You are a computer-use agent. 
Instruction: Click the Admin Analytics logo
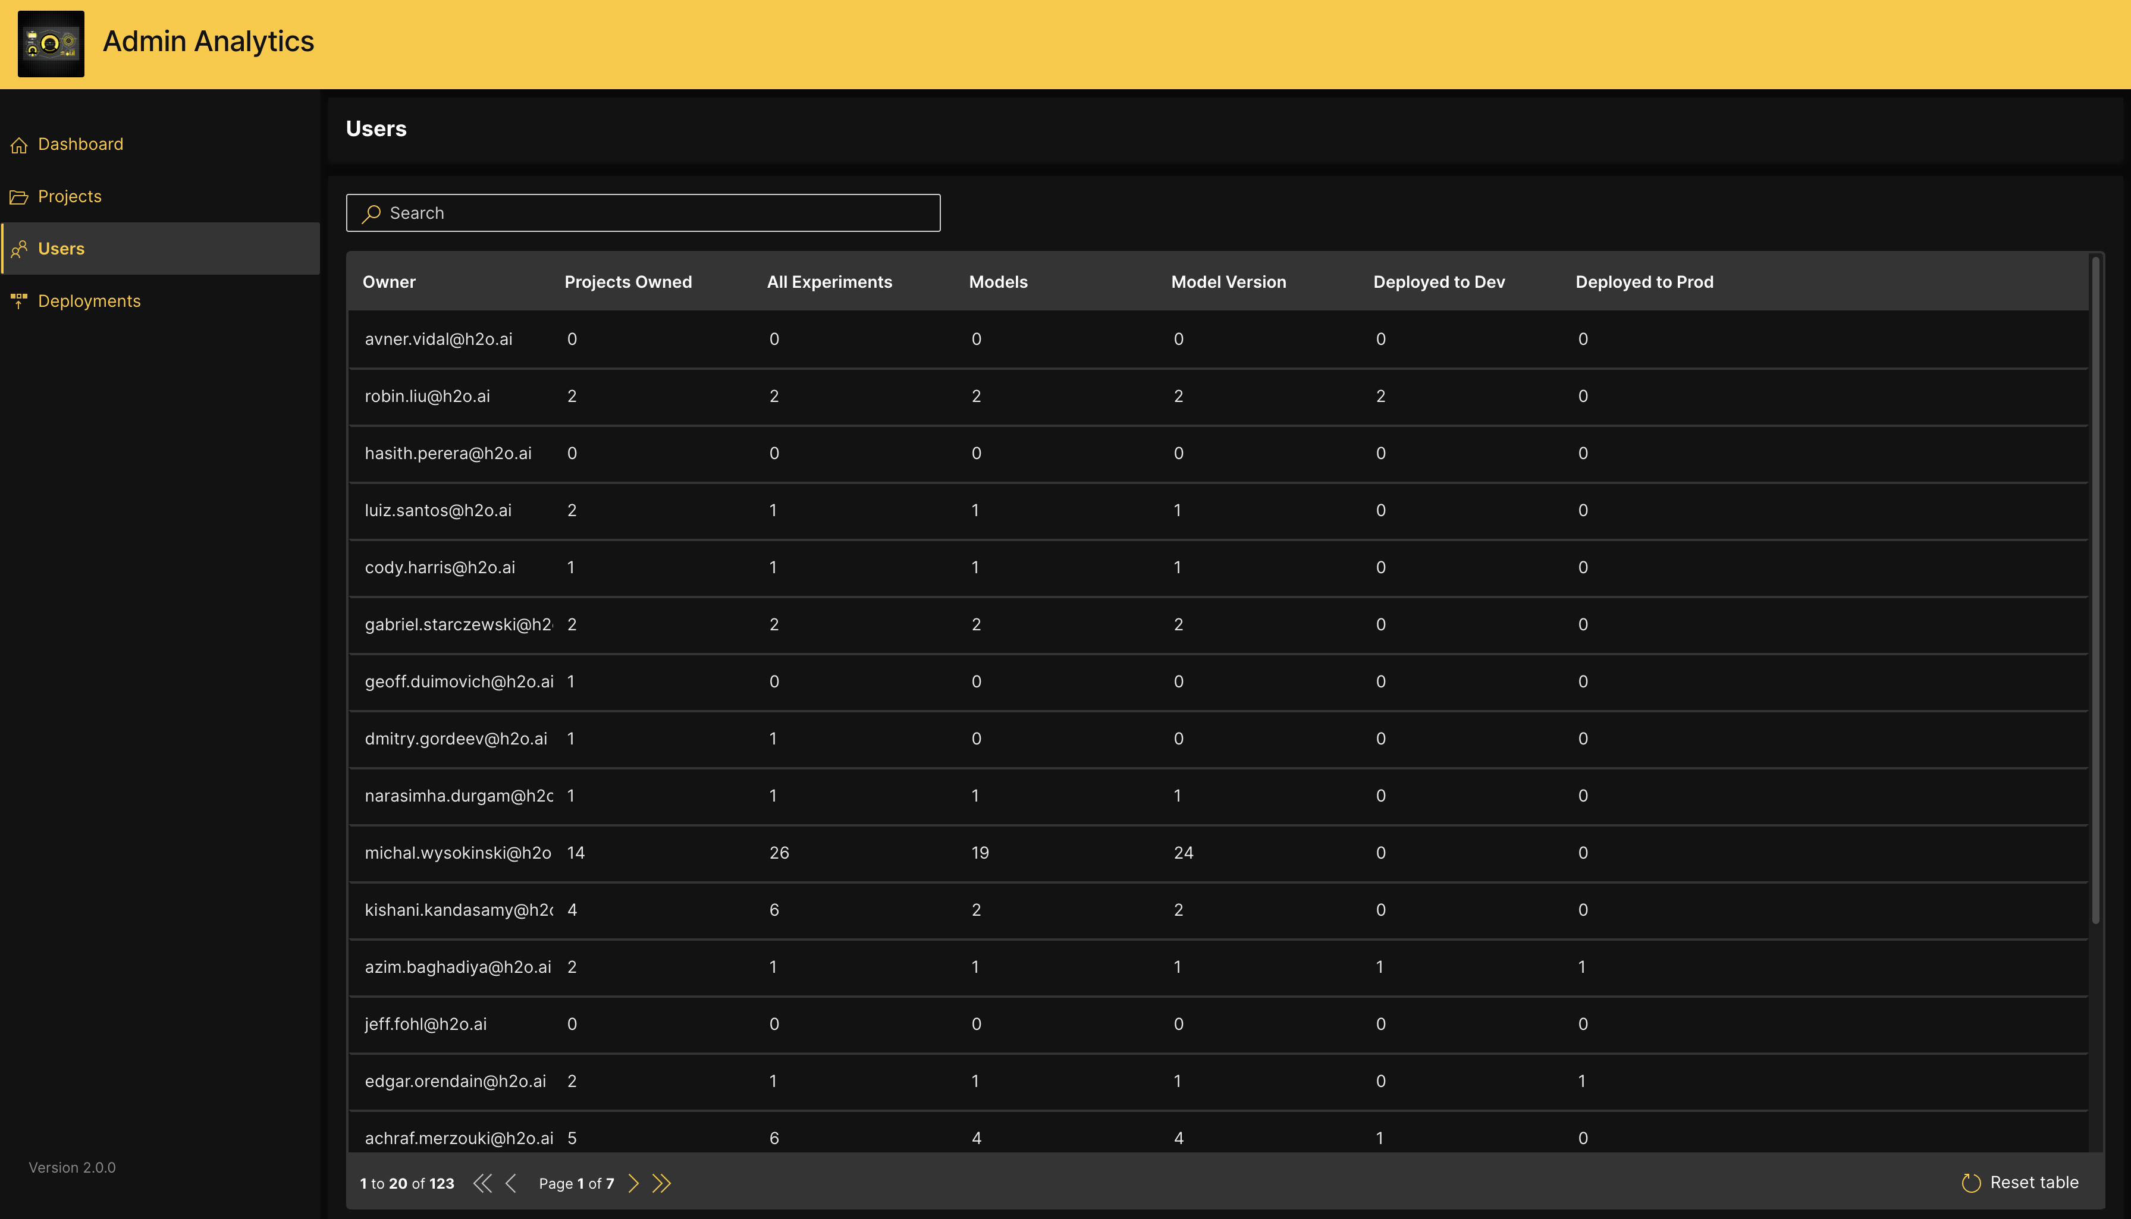[51, 43]
